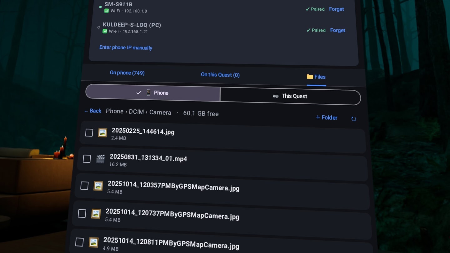This screenshot has height=253, width=450.
Task: Click the Camera breadcrumb segment
Action: click(160, 112)
